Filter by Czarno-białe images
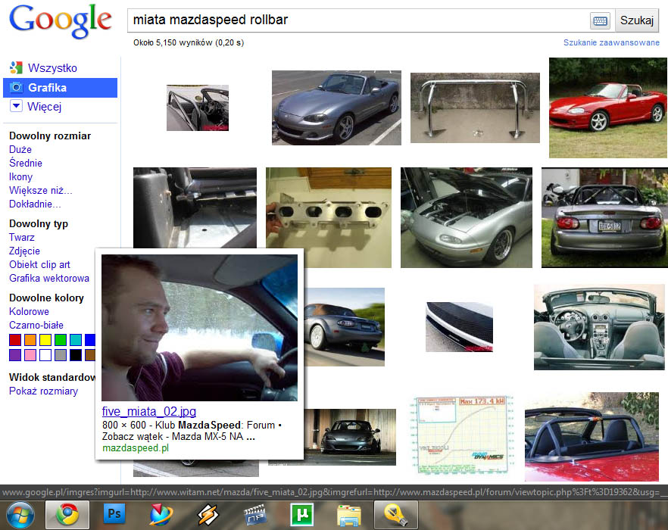Image resolution: width=668 pixels, height=530 pixels. tap(36, 325)
